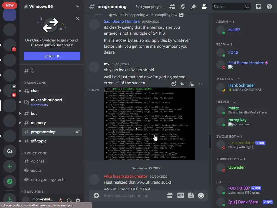Click the plus attach button in message bar
277x208 pixels.
click(x=96, y=196)
